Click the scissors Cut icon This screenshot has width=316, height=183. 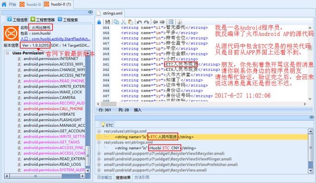click(x=123, y=22)
